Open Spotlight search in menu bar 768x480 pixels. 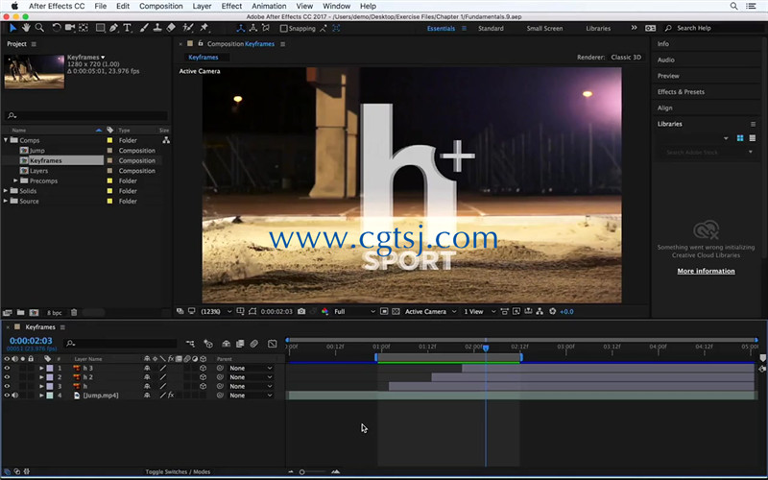pos(733,6)
